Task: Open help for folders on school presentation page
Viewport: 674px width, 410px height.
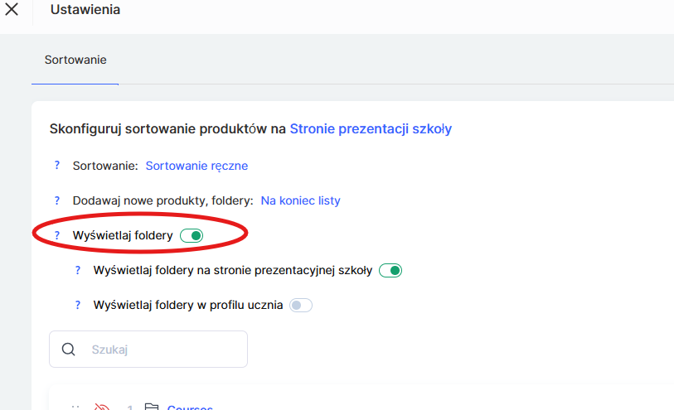Action: 79,270
